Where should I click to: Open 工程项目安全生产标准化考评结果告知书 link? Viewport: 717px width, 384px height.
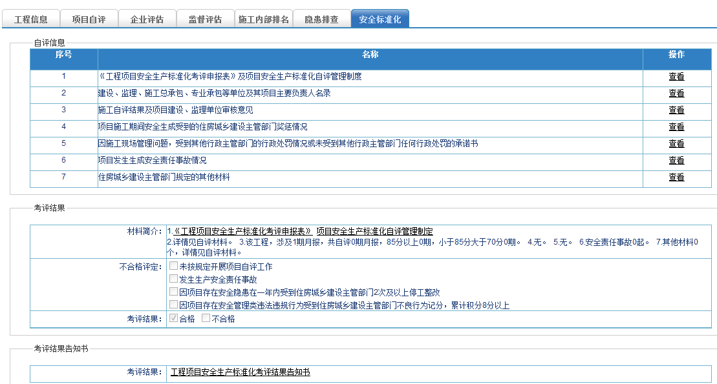pyautogui.click(x=240, y=372)
